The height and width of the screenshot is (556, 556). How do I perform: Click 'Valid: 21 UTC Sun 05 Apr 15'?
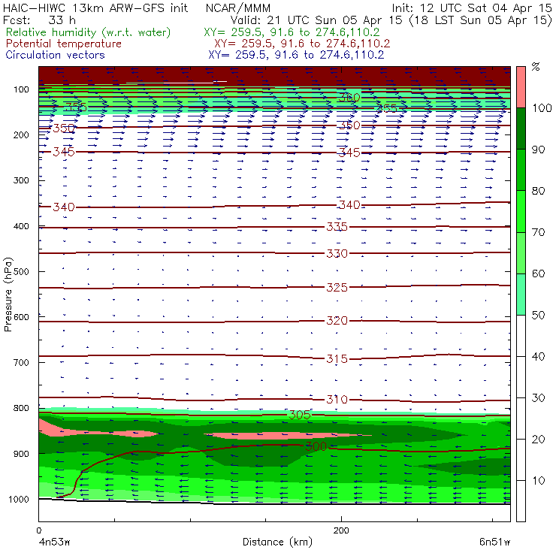[x=316, y=20]
